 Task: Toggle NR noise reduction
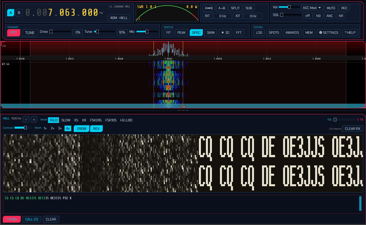click(341, 16)
